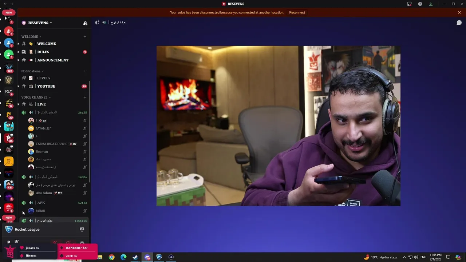Join the AFK voice channel

tap(54, 203)
